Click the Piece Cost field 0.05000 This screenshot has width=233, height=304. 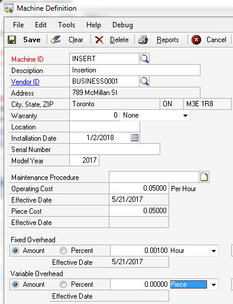tap(139, 211)
